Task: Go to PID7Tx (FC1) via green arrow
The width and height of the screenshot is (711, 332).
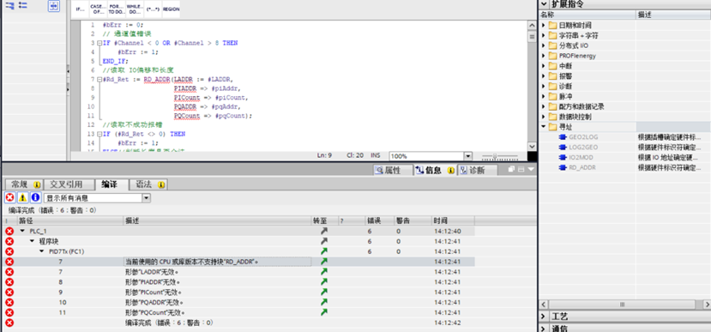Action: (x=323, y=251)
